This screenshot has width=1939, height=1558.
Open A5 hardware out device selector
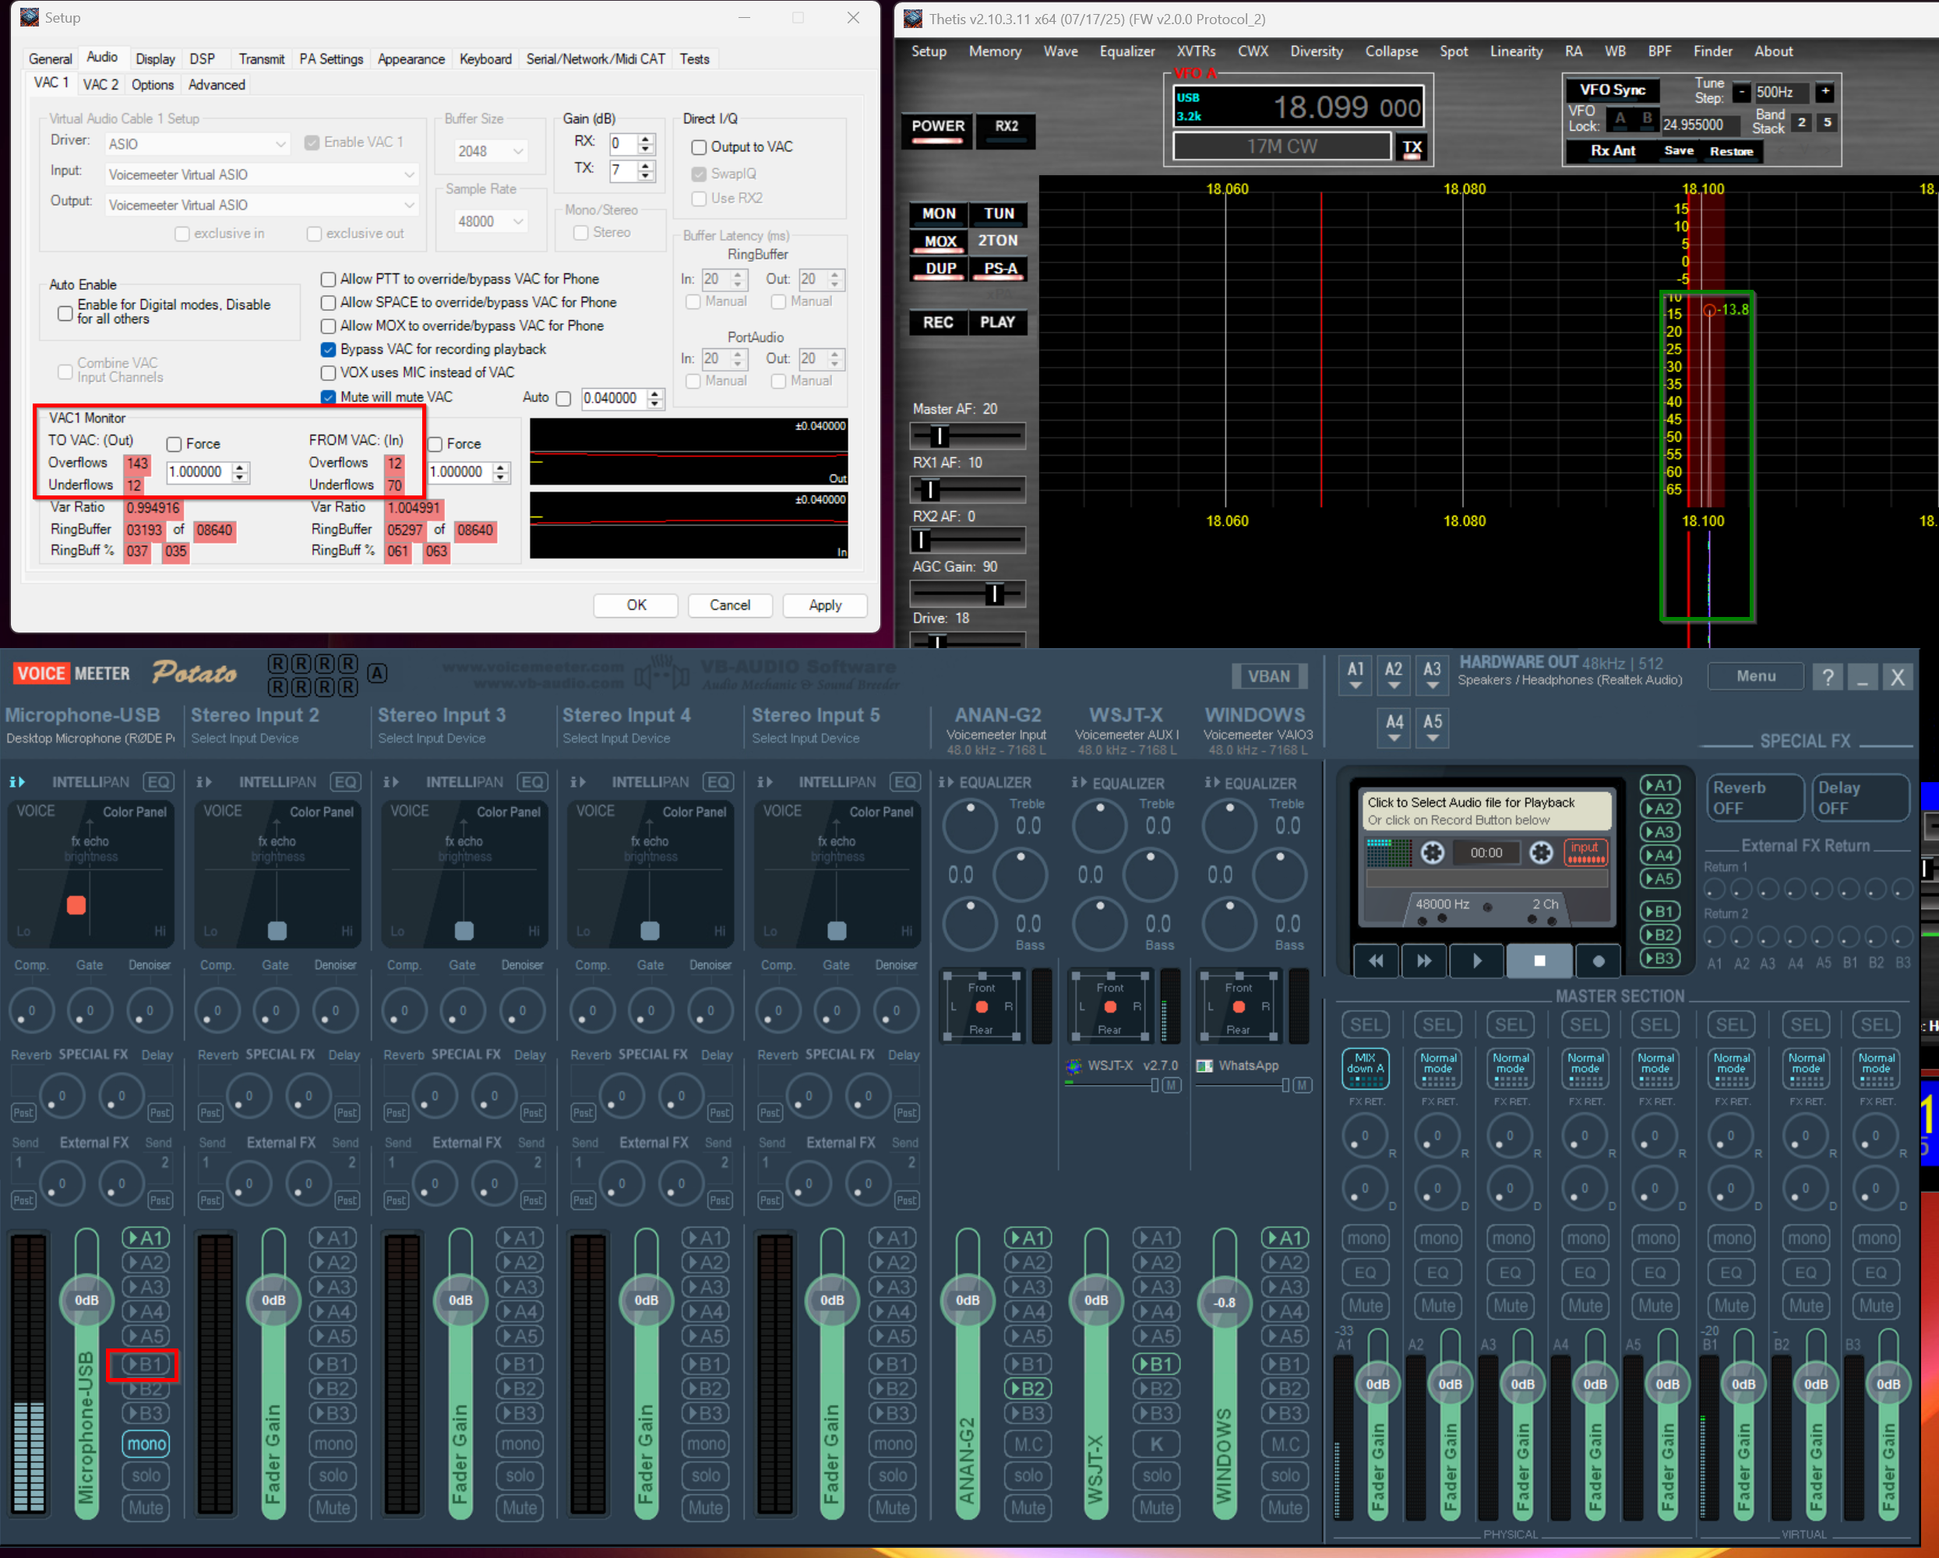(1433, 728)
